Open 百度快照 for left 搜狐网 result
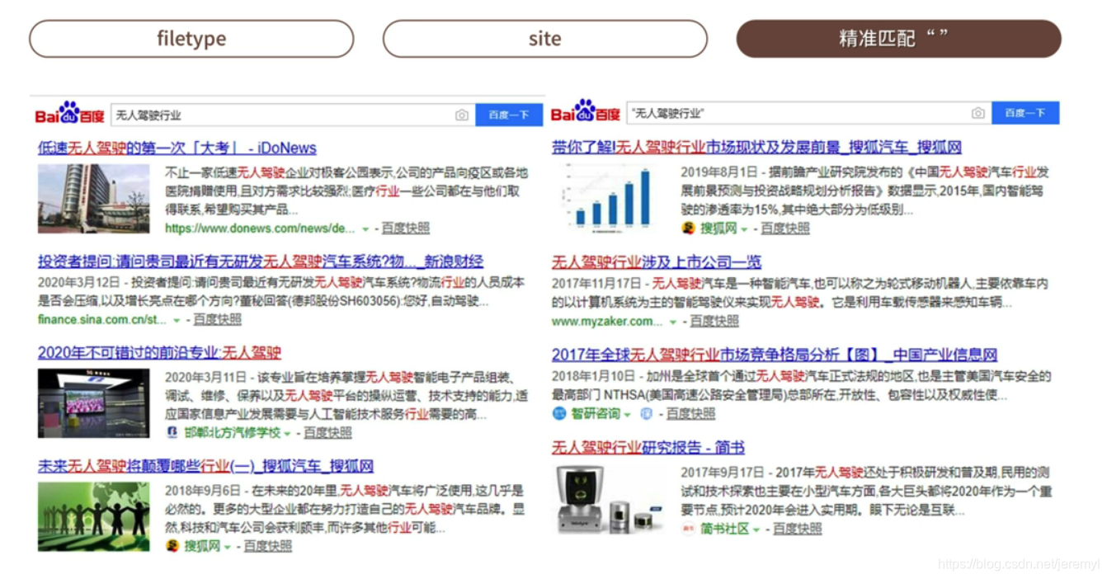 [267, 546]
